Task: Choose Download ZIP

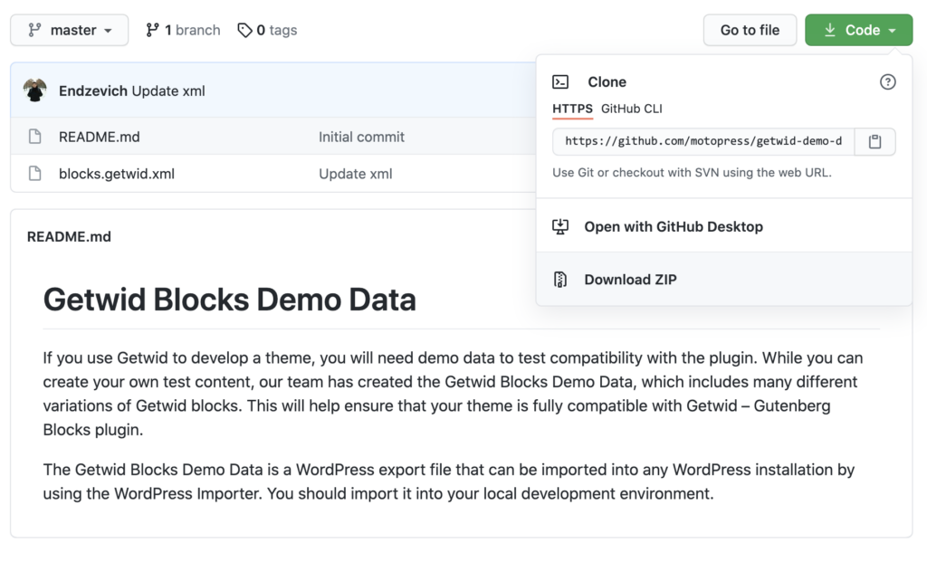Action: [x=723, y=279]
